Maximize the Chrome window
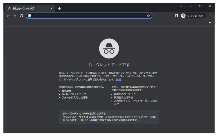Image resolution: width=219 pixels, height=137 pixels. tap(200, 6)
